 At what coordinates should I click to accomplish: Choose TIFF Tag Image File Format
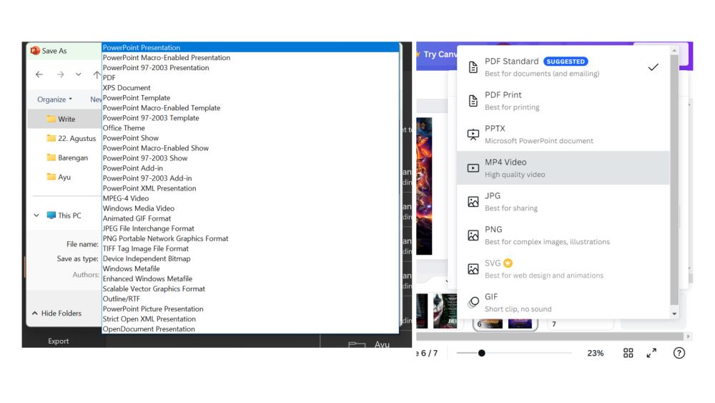(x=250, y=248)
